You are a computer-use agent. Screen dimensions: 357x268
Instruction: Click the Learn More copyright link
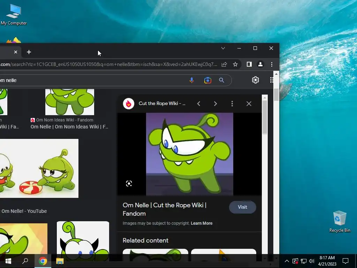coord(202,223)
